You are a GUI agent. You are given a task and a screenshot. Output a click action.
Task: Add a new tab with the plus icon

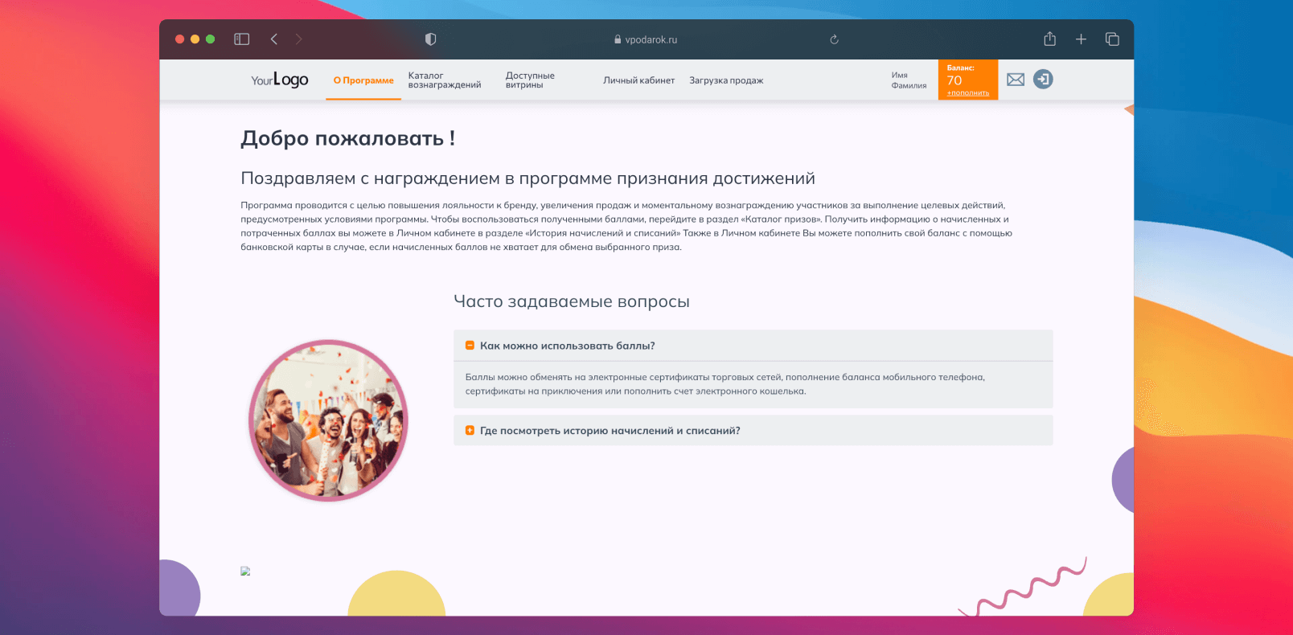(x=1081, y=39)
